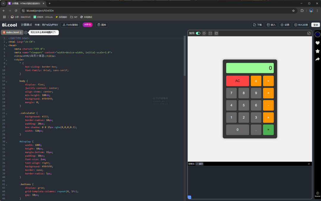Open the 设置 settings menu
The width and height of the screenshot is (321, 201).
tap(285, 25)
